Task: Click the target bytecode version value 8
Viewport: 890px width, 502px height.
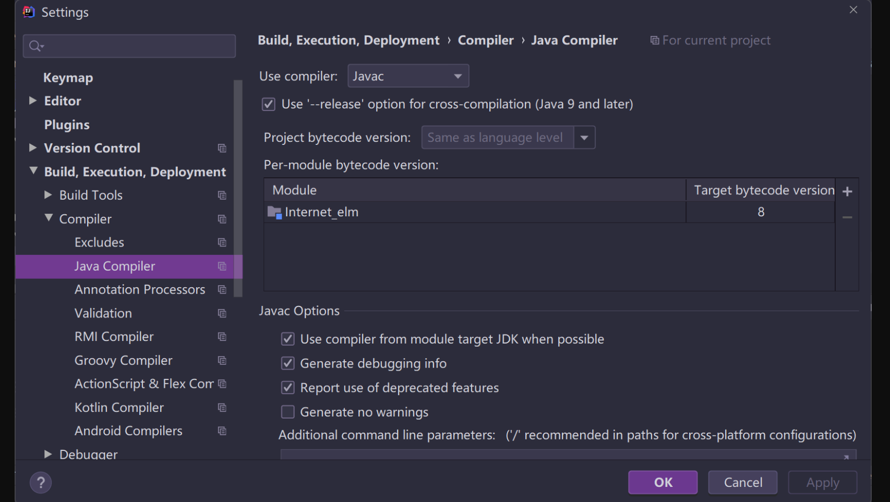Action: [x=761, y=212]
